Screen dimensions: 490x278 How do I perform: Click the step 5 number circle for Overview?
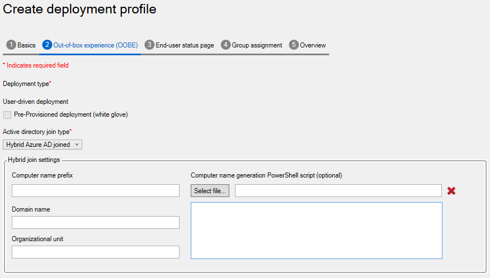click(x=294, y=45)
